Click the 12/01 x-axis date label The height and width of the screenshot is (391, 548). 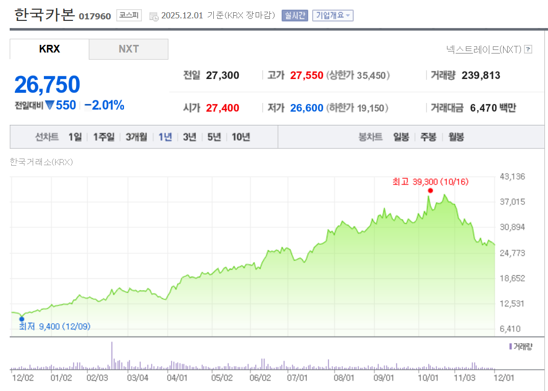tap(504, 378)
